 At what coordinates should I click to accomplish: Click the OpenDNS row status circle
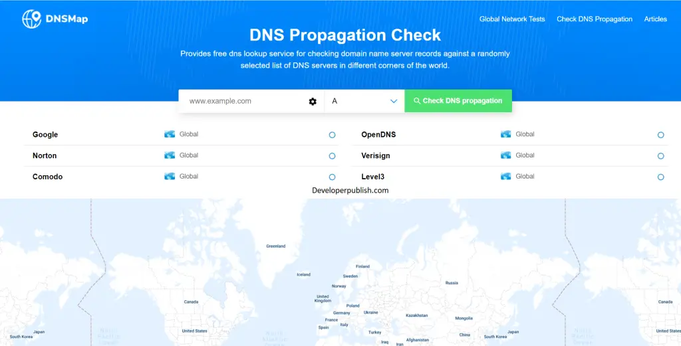pos(660,135)
